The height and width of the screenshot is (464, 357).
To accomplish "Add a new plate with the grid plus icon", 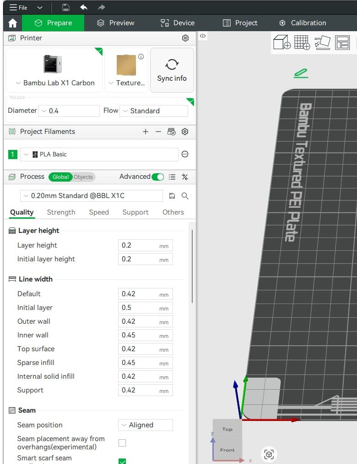I will [302, 42].
